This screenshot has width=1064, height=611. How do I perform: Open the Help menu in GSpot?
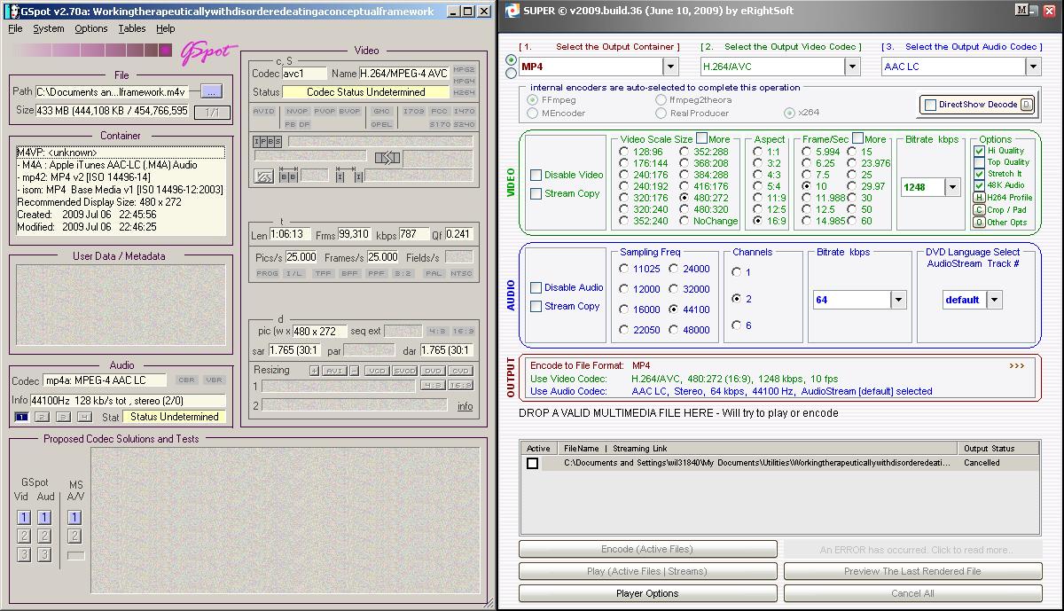click(166, 28)
